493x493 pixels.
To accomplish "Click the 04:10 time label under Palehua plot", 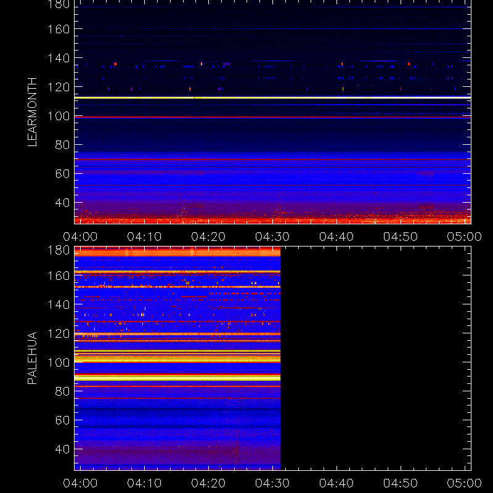I will 144,483.
